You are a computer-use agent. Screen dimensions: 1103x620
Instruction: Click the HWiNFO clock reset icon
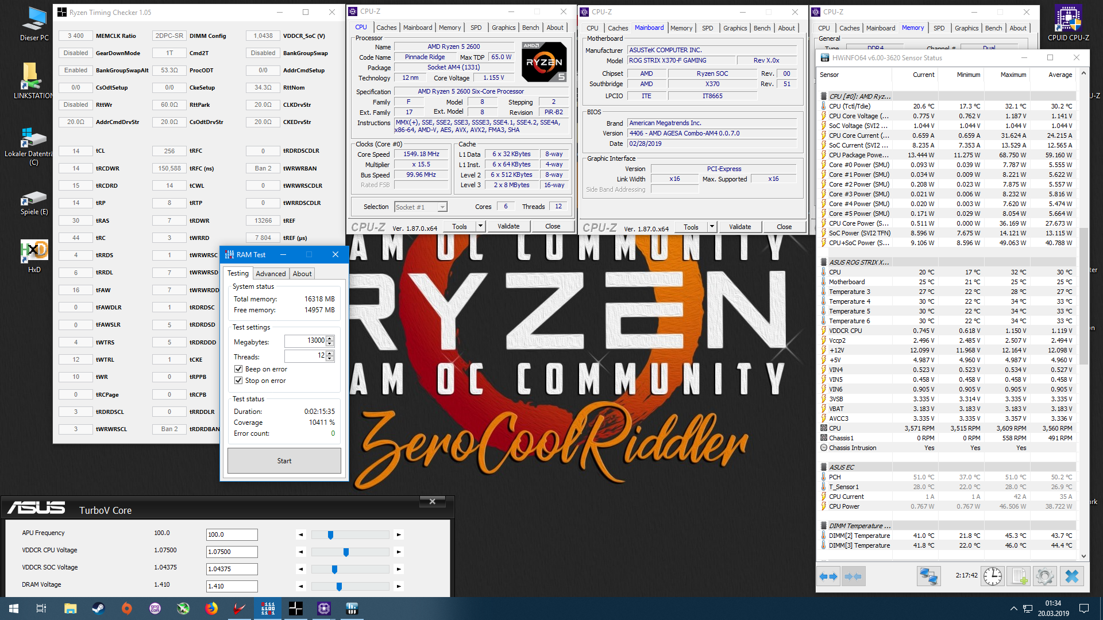[992, 576]
